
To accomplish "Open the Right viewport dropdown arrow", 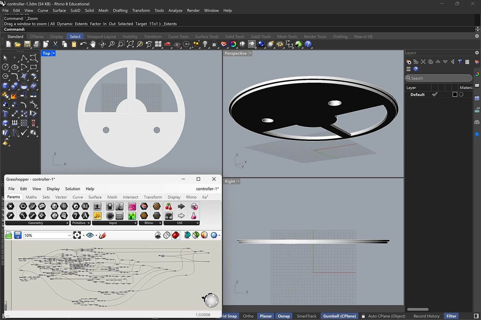I will [238, 181].
